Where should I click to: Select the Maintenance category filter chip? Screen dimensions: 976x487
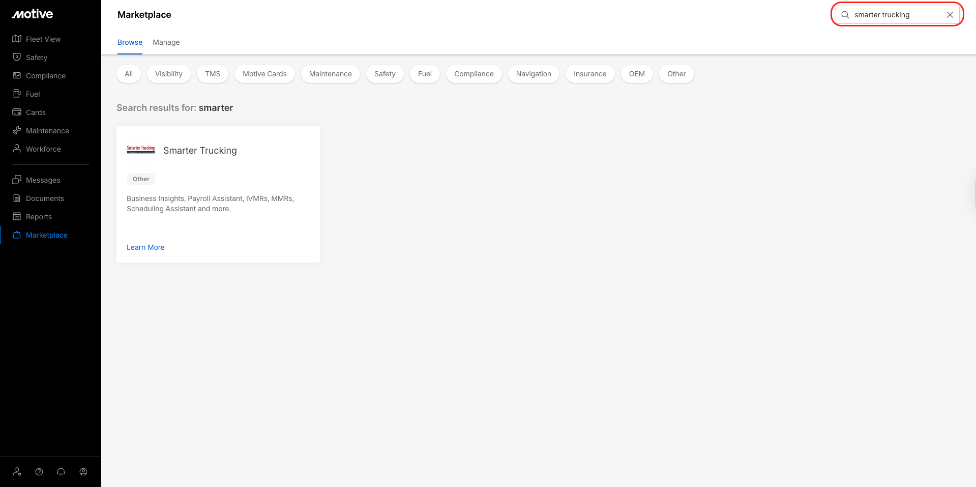point(331,74)
